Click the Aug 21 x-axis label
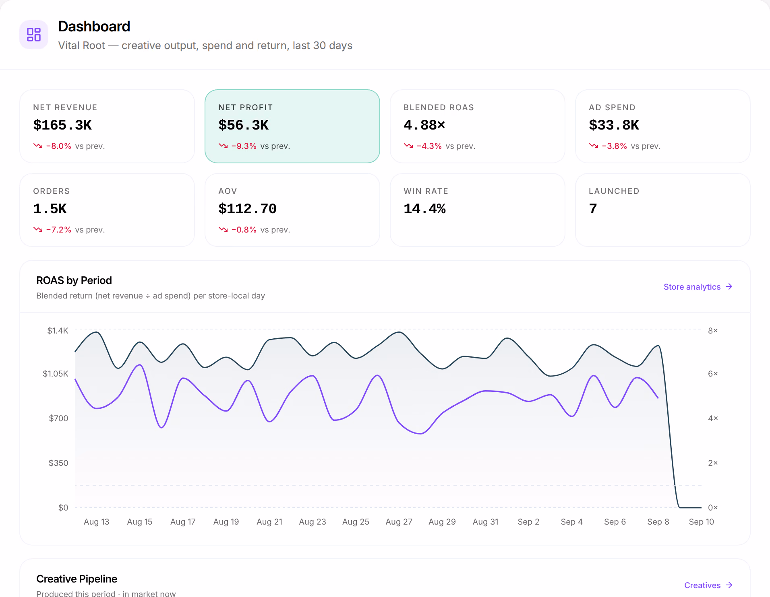The width and height of the screenshot is (770, 597). pyautogui.click(x=269, y=522)
